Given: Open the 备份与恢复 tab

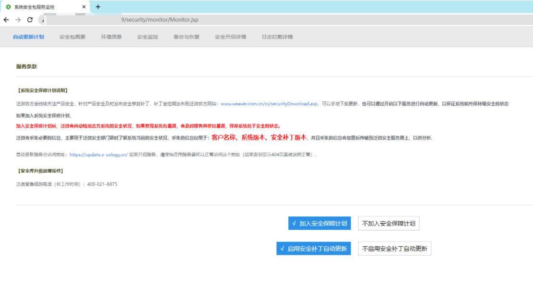Looking at the screenshot, I should (184, 36).
